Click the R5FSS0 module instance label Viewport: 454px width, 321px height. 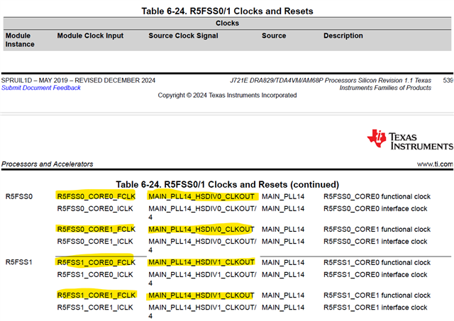click(x=19, y=197)
